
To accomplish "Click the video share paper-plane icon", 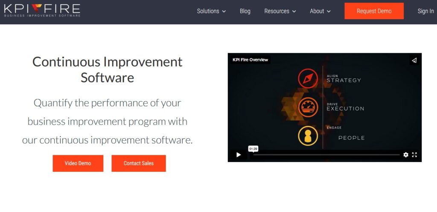I will tap(414, 60).
